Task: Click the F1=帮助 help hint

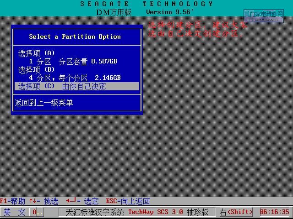Action: [13, 201]
